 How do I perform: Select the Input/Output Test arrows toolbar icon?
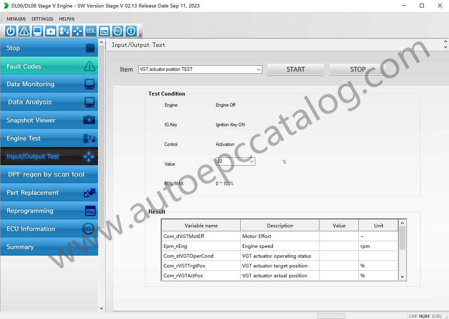point(77,31)
